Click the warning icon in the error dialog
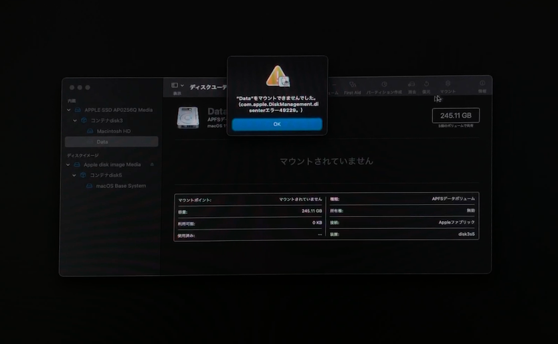The width and height of the screenshot is (558, 344). click(x=278, y=76)
